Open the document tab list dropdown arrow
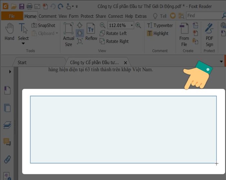 221,62
